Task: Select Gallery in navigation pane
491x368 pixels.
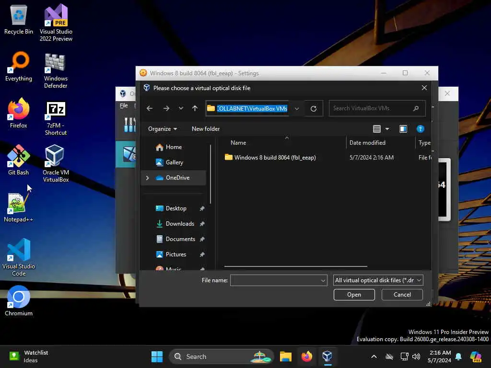Action: (174, 162)
